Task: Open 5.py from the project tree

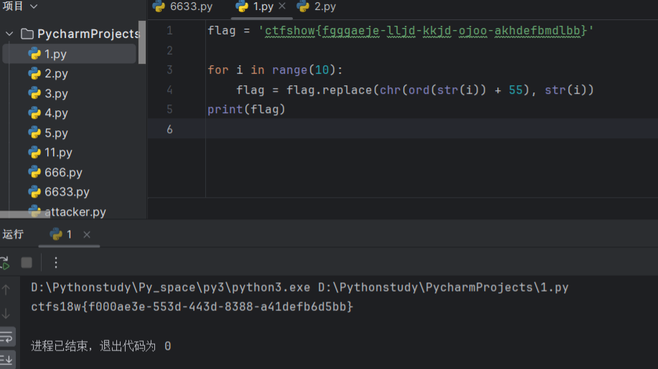Action: click(56, 133)
